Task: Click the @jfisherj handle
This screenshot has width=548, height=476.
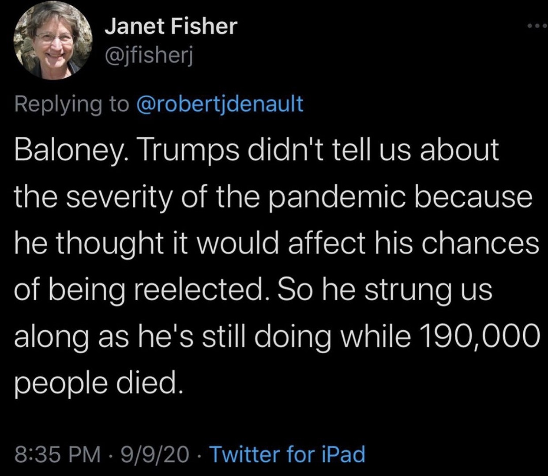Action: 149,56
